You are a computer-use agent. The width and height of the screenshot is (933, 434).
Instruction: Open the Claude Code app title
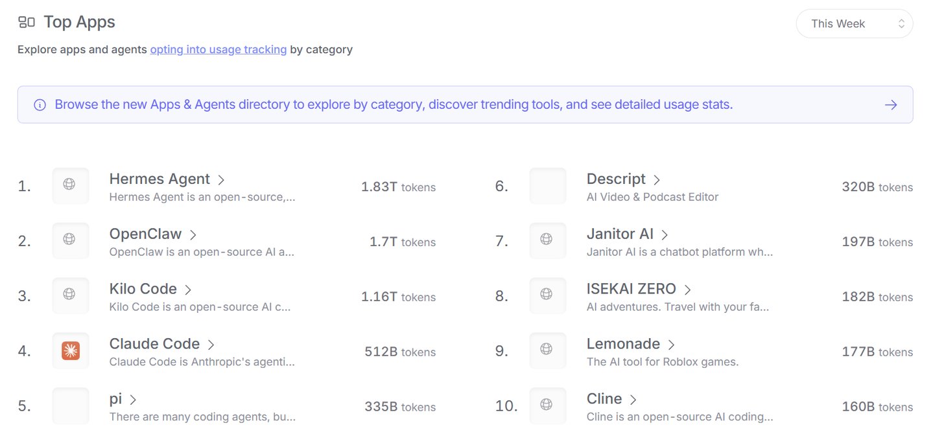(x=154, y=344)
